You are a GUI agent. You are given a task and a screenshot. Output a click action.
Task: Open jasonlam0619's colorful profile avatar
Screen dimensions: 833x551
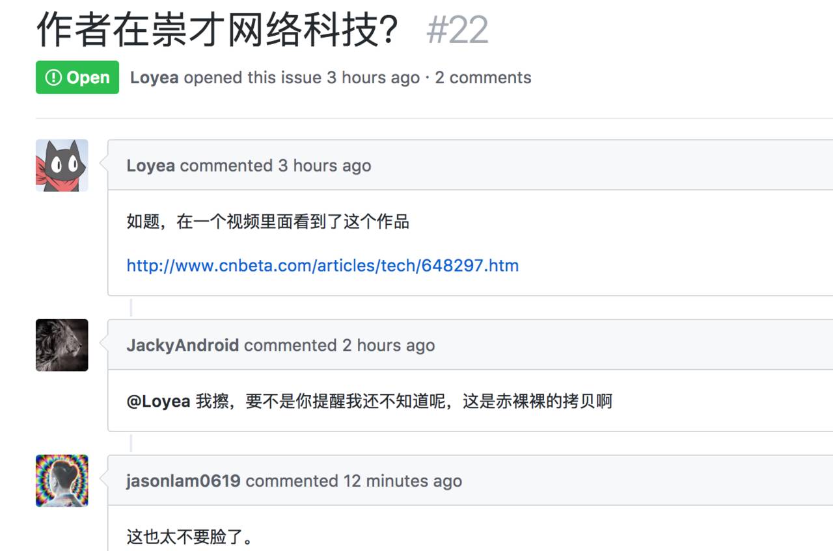62,481
